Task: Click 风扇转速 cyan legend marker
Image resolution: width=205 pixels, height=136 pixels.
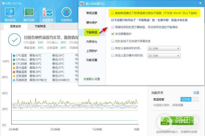Action: pos(14,80)
